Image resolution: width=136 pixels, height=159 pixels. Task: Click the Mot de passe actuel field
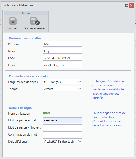point(62,120)
